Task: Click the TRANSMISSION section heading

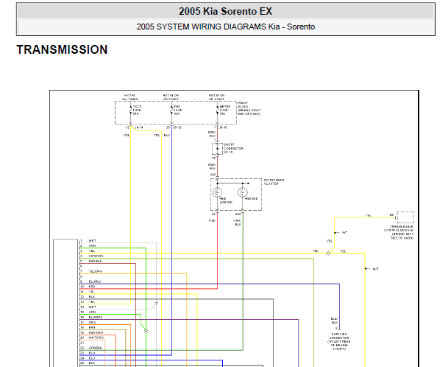Action: (62, 49)
